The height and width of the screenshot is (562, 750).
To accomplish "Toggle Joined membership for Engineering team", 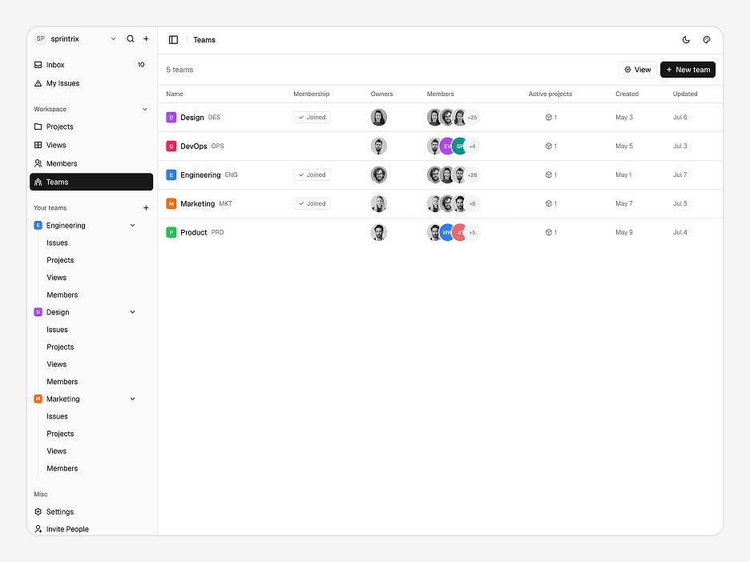I will (312, 175).
